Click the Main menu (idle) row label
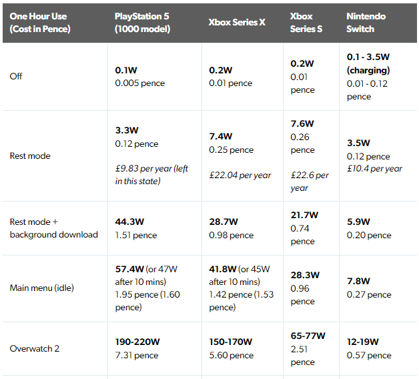Image resolution: width=419 pixels, height=379 pixels. (41, 288)
